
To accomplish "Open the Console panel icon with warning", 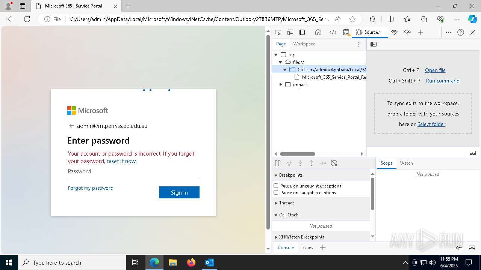I will [346, 32].
